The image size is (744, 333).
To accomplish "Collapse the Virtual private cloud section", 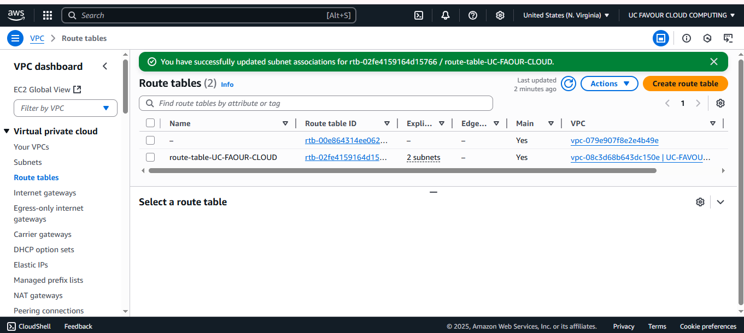I will click(7, 131).
